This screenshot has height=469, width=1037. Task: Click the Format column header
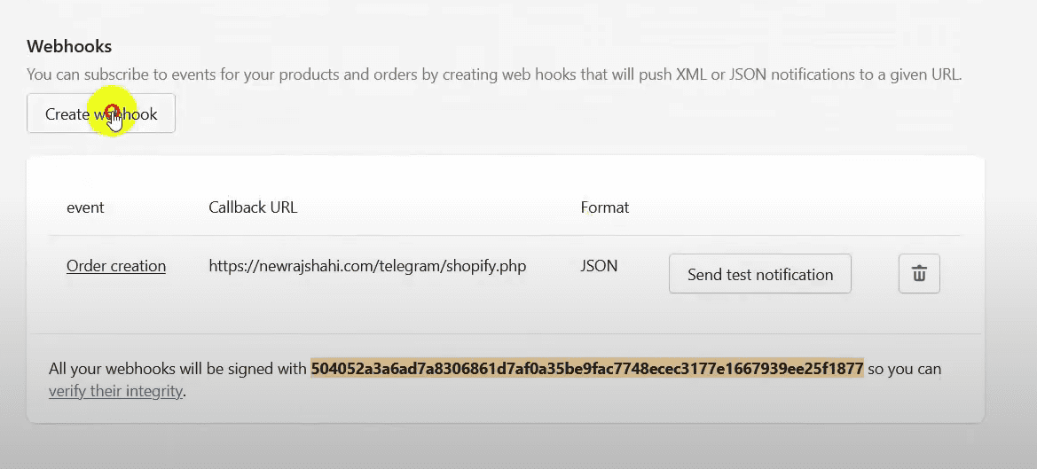(x=605, y=207)
